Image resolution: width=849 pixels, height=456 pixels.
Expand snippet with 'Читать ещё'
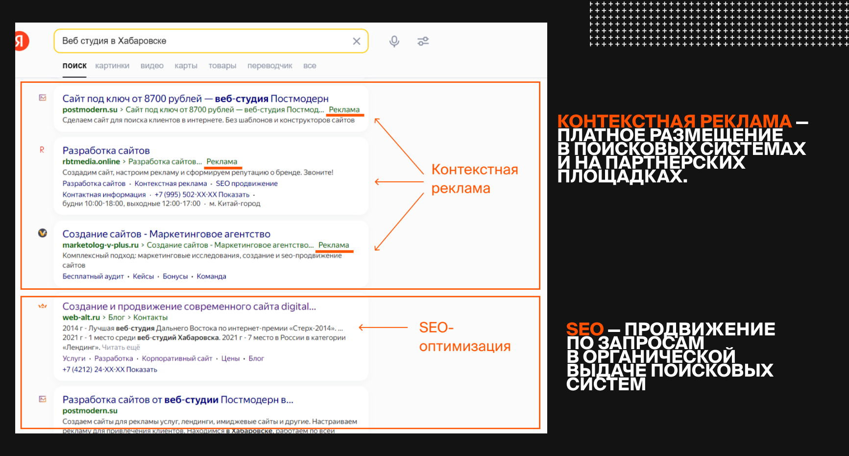[x=121, y=348]
